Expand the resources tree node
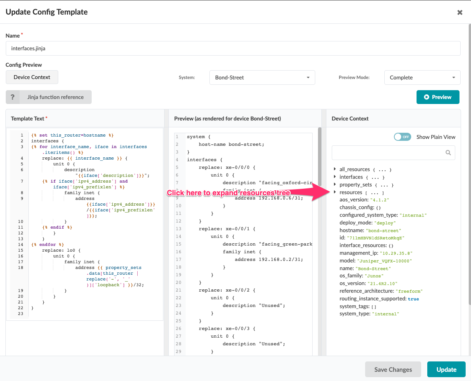The width and height of the screenshot is (471, 381). [335, 192]
